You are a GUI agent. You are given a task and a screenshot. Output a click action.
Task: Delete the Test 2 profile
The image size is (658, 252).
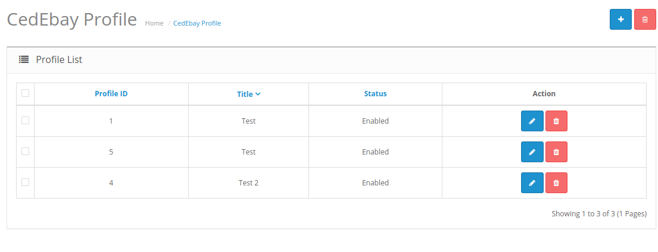[x=556, y=182]
